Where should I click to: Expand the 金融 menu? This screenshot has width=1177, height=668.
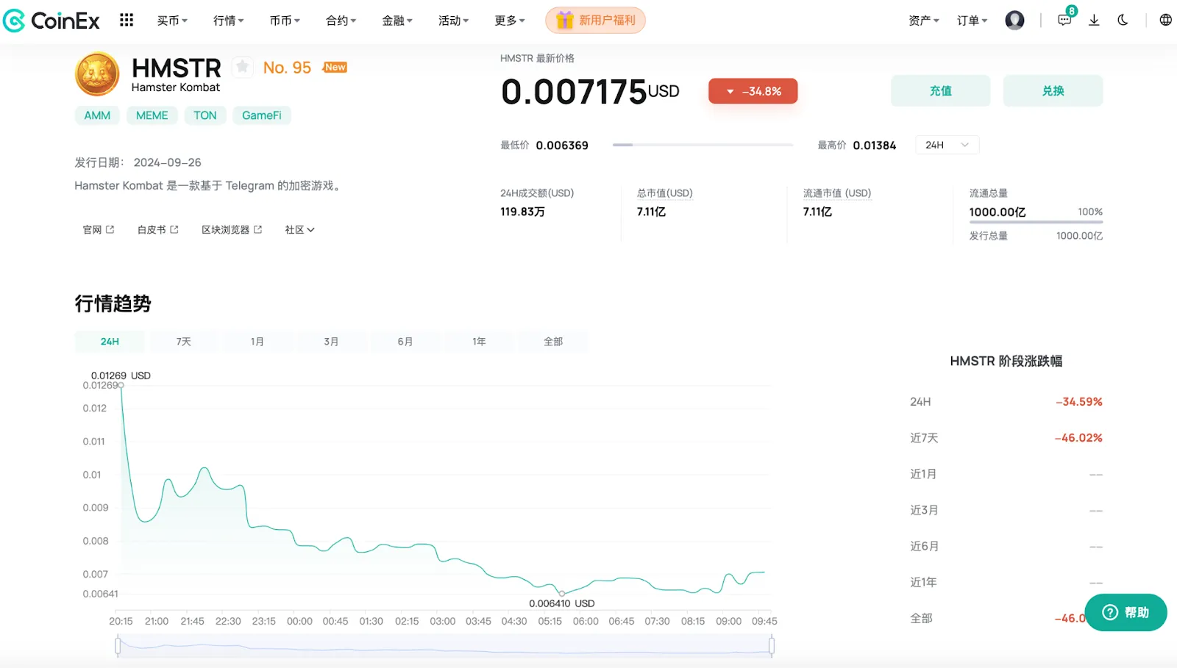[x=397, y=21]
